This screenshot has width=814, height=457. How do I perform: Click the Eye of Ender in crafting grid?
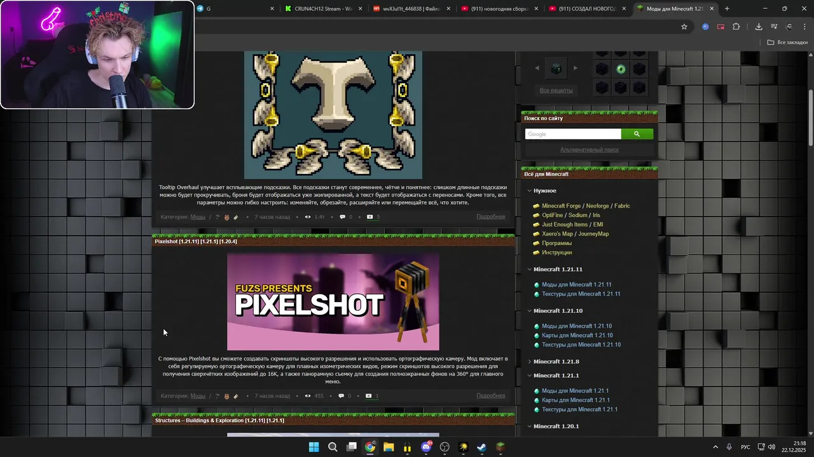(x=621, y=69)
